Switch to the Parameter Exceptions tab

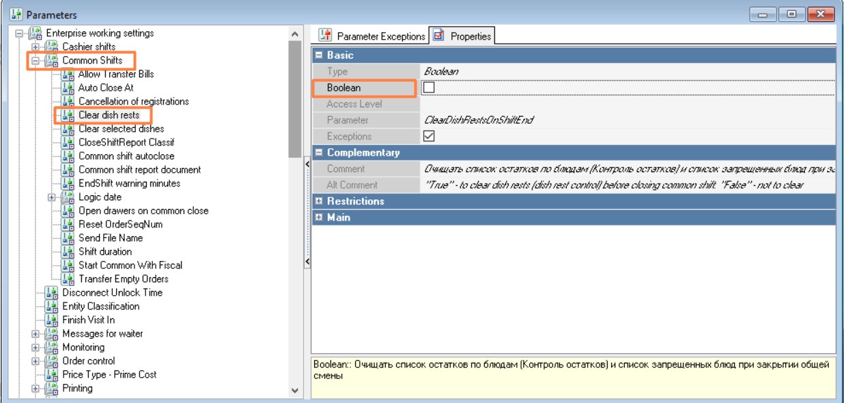click(372, 36)
